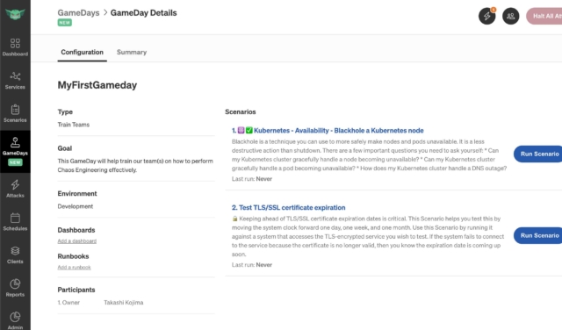The image size is (562, 330).
Task: Switch to the Summary tab
Action: click(132, 53)
